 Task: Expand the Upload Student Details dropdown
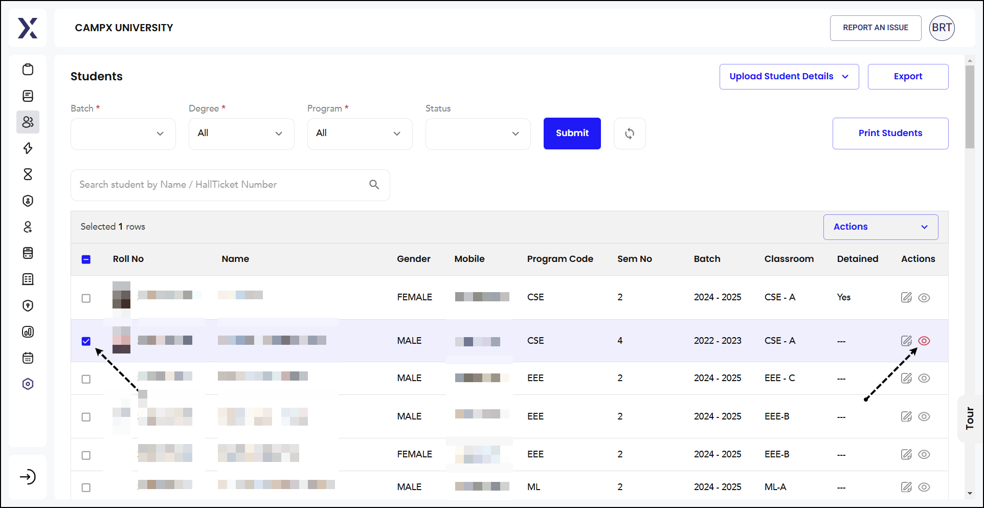pos(789,77)
